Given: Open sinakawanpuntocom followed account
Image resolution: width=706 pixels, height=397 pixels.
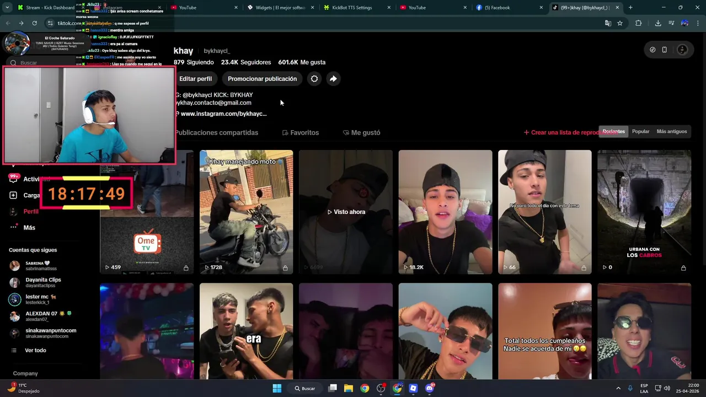Looking at the screenshot, I should pyautogui.click(x=44, y=333).
